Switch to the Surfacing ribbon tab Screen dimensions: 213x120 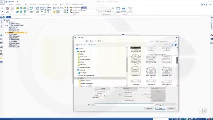19,5
